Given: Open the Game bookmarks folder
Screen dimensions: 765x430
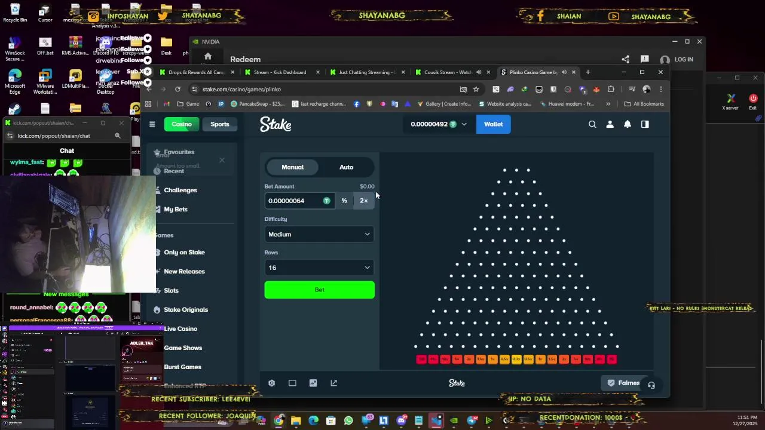Looking at the screenshot, I should pyautogui.click(x=188, y=104).
